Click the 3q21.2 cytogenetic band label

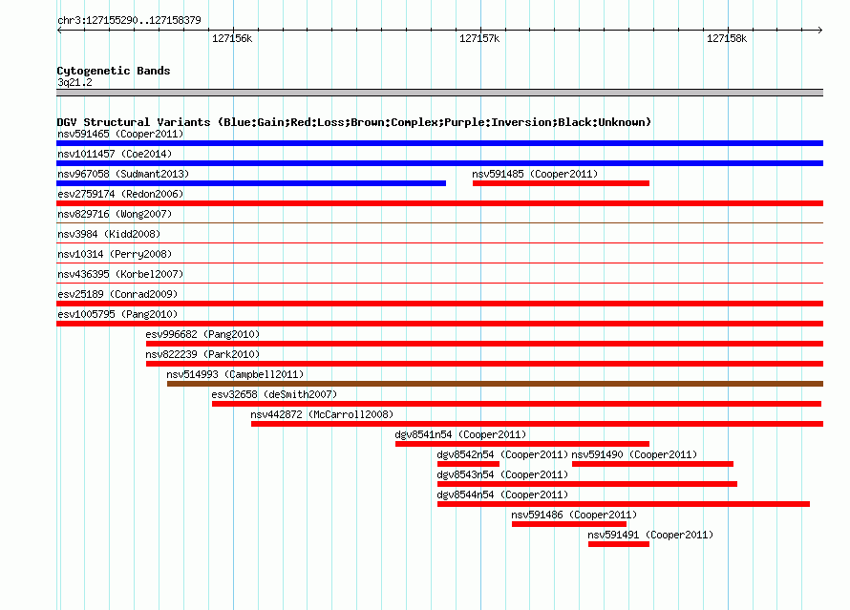pos(74,82)
